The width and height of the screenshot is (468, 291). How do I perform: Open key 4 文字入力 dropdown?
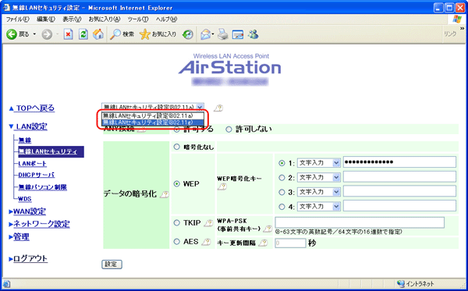pos(319,207)
